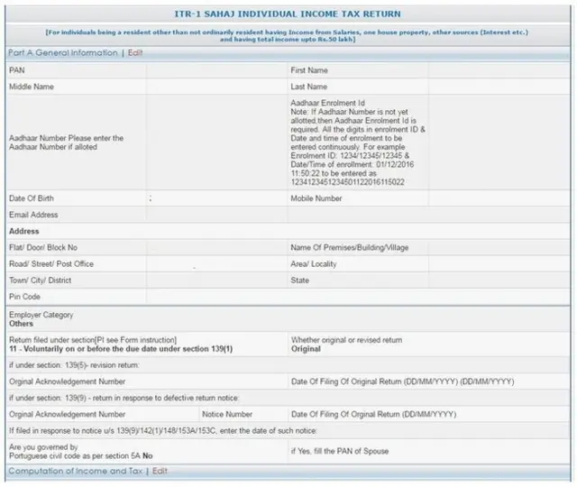Click the Date Of Birth label
Viewport: 577px width, 487px height.
(32, 198)
